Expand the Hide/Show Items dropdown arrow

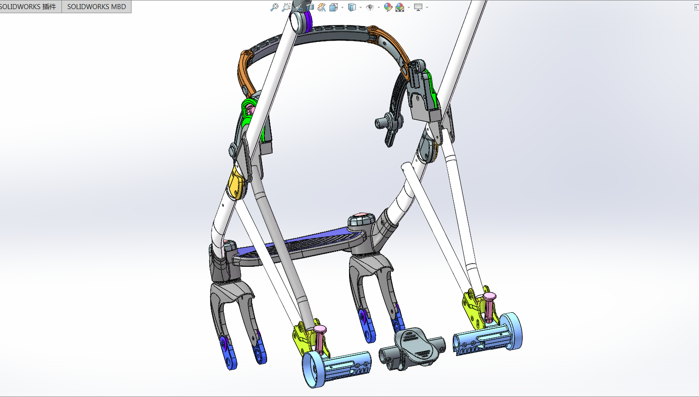pyautogui.click(x=379, y=7)
